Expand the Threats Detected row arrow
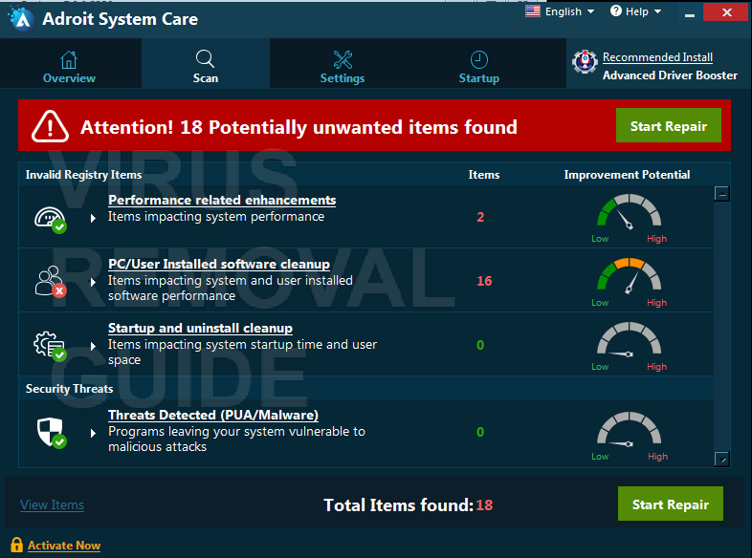The height and width of the screenshot is (558, 752). [x=93, y=433]
